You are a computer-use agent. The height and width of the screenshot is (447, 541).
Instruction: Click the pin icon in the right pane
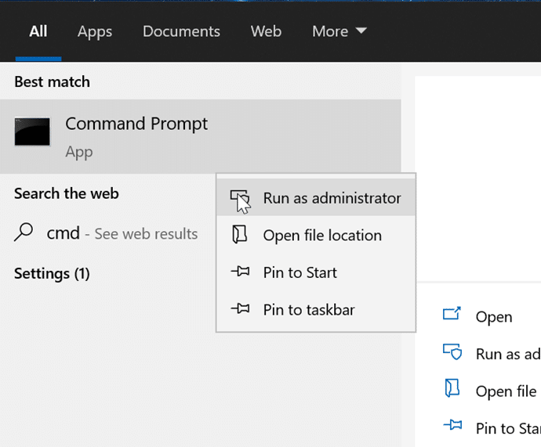tap(452, 424)
